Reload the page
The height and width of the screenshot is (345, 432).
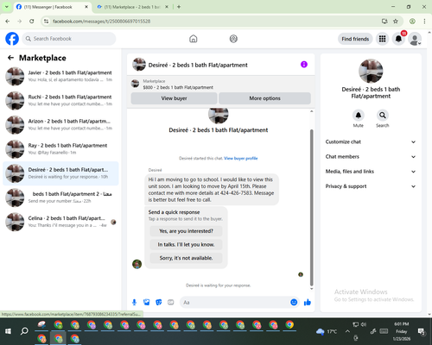tap(32, 22)
